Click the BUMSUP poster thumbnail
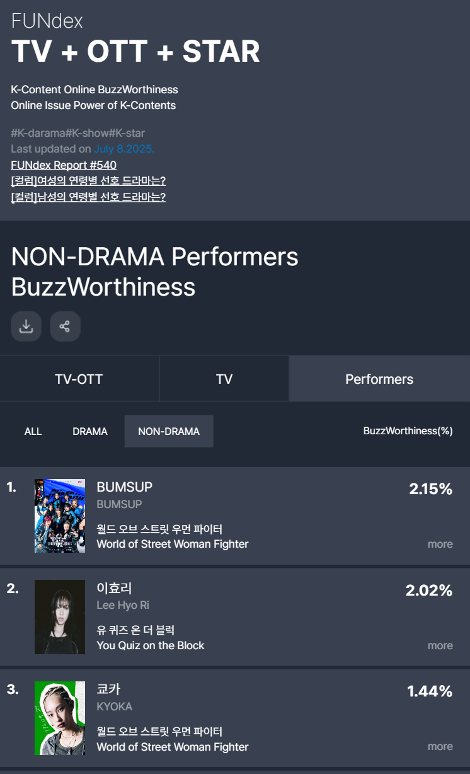Viewport: 470px width, 774px height. 60,516
